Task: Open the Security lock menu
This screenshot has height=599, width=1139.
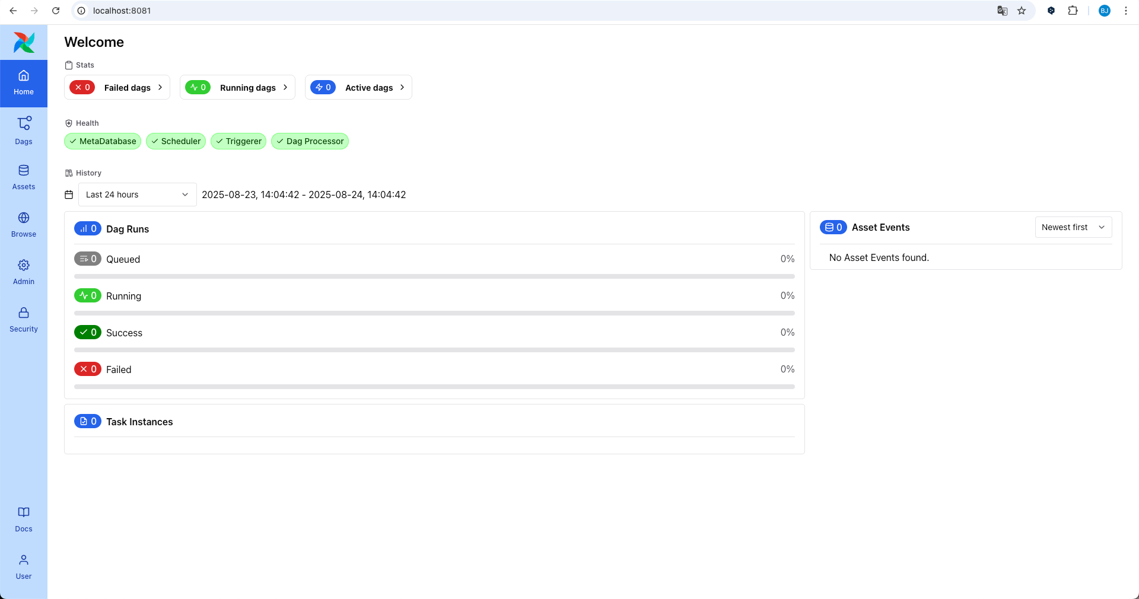Action: coord(24,320)
